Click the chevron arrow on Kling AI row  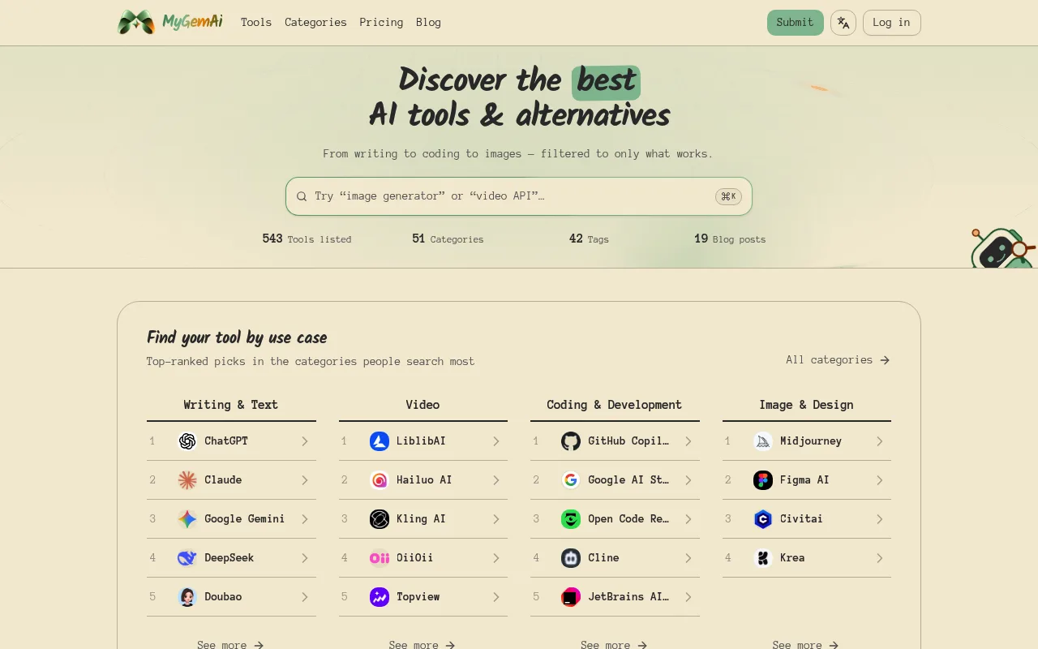[x=496, y=519]
